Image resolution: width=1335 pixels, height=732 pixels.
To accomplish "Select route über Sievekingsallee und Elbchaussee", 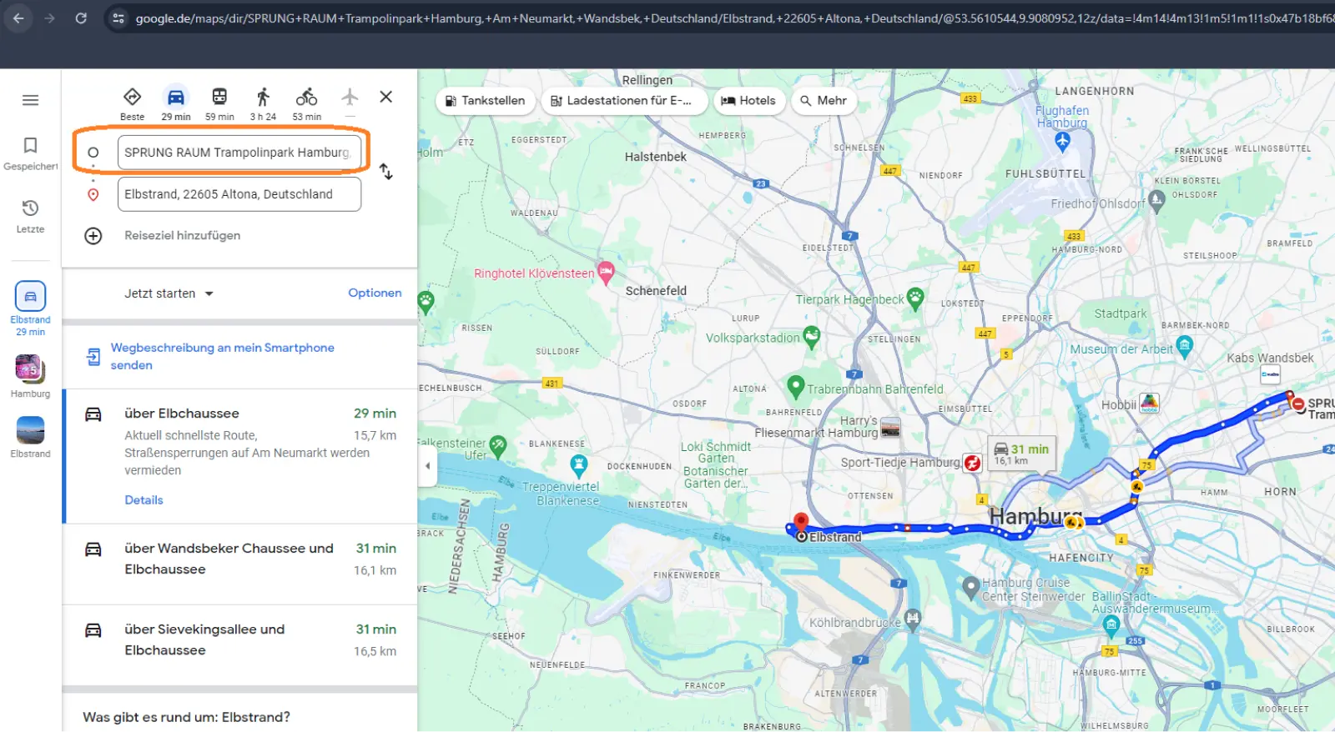I will (x=240, y=644).
